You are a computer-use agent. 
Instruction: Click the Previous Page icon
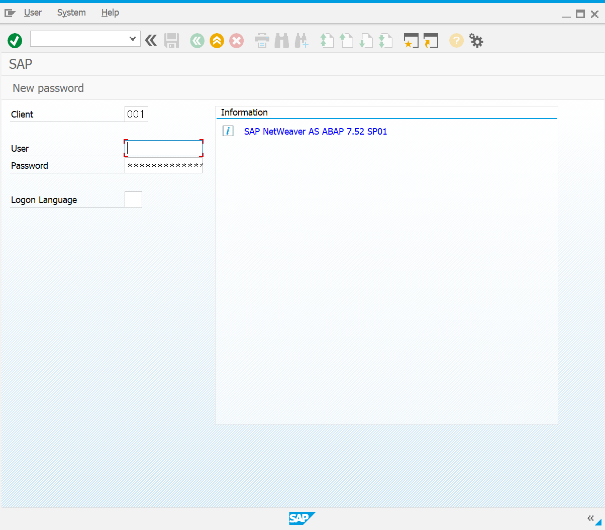click(x=346, y=41)
